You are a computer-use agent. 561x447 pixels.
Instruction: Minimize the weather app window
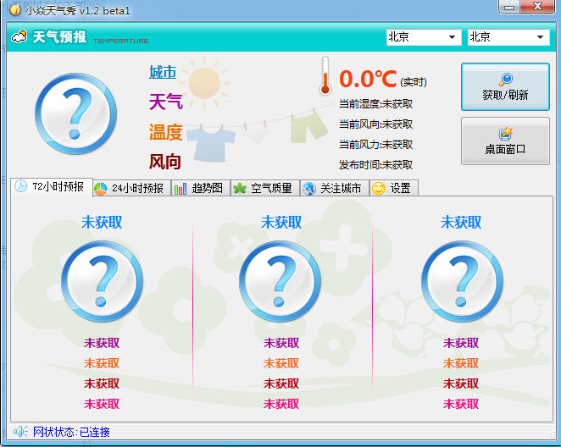tap(510, 7)
